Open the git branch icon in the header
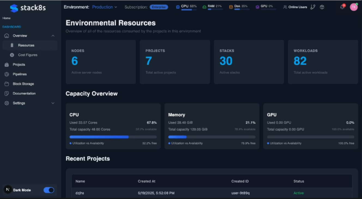Screen dimensions: 362x199 (x=312, y=7)
